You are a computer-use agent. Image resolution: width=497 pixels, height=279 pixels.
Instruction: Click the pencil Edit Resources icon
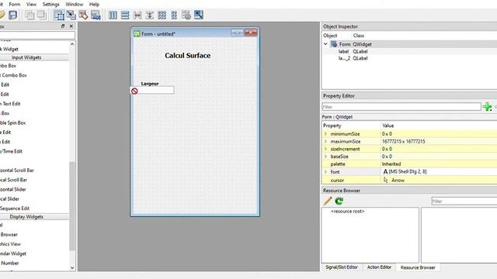[x=328, y=201]
